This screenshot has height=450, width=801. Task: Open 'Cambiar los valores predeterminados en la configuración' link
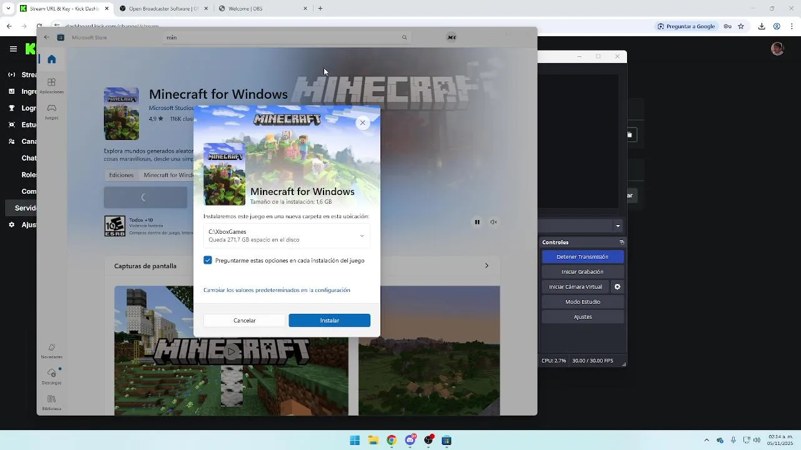277,290
